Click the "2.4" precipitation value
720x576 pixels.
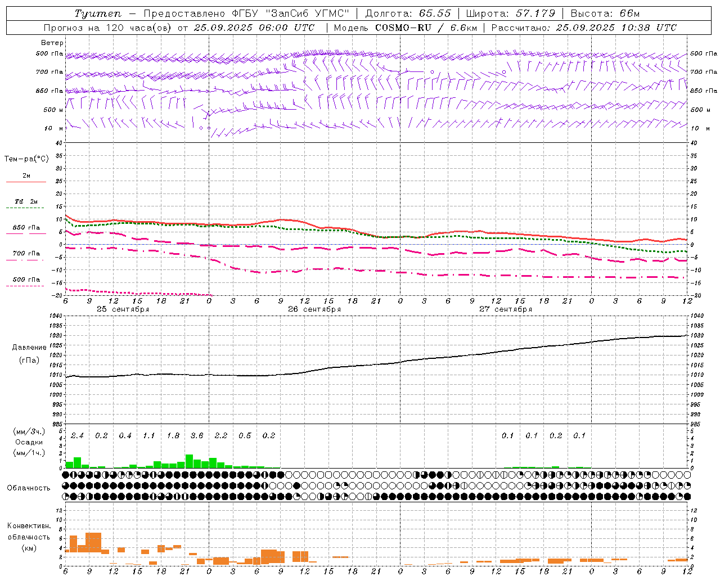coord(77,436)
